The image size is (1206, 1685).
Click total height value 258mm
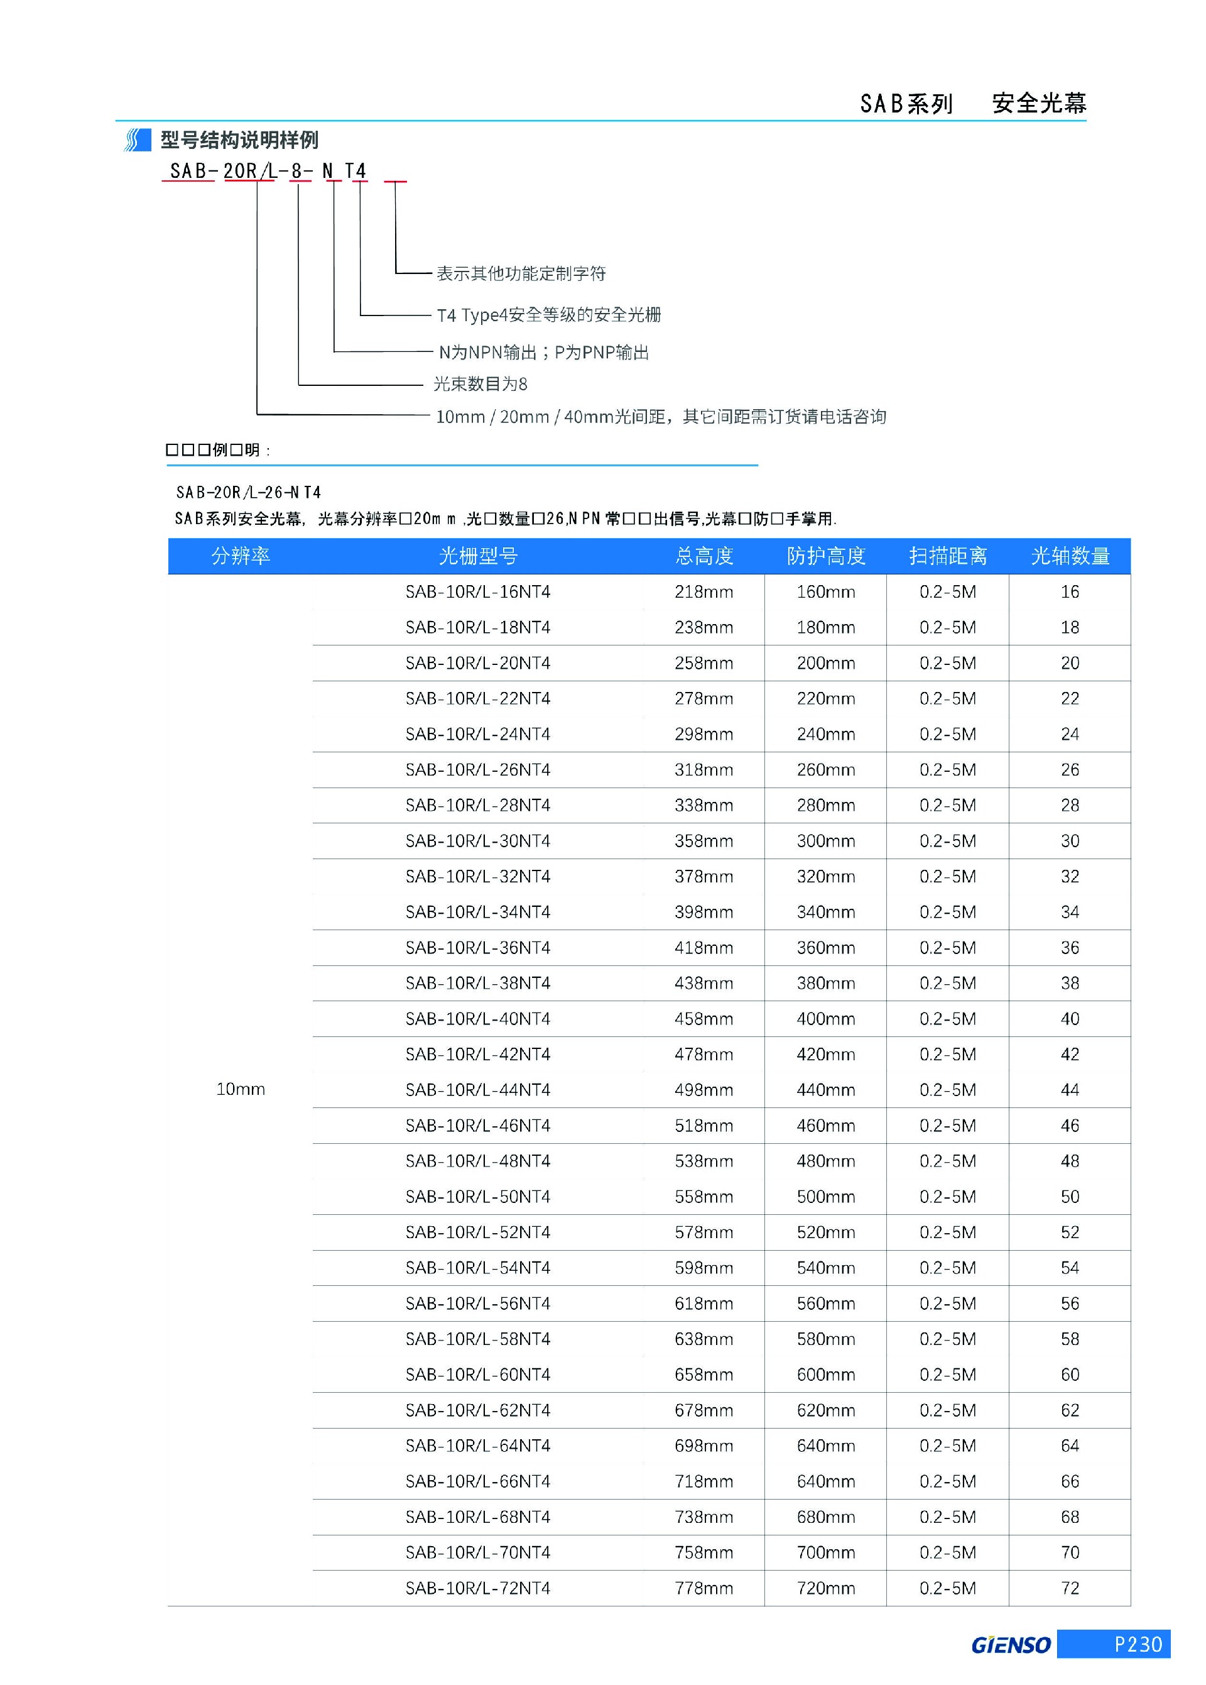(x=704, y=664)
